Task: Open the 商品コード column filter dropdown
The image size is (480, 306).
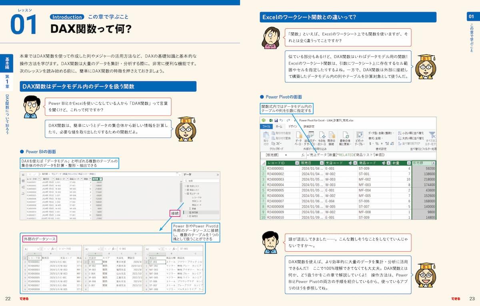Action: tap(388, 163)
